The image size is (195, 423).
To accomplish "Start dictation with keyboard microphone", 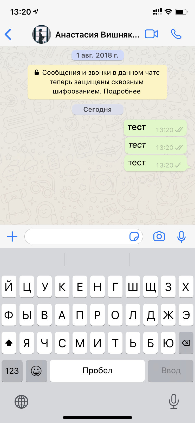I will pos(174,401).
